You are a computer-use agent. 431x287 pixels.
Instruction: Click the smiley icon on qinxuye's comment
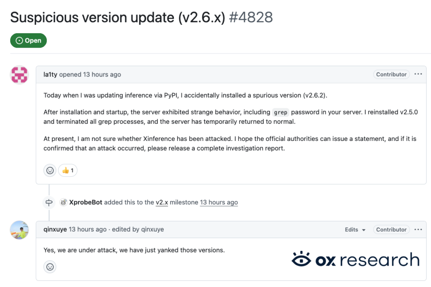pyautogui.click(x=50, y=267)
